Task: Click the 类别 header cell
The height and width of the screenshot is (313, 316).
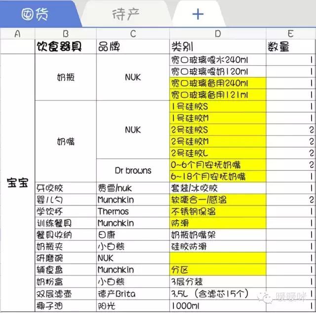Action: point(218,46)
